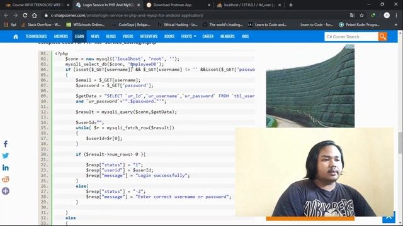Viewport: 403px width, 226px height.
Task: Switch to Download Postman App tab
Action: [178, 5]
